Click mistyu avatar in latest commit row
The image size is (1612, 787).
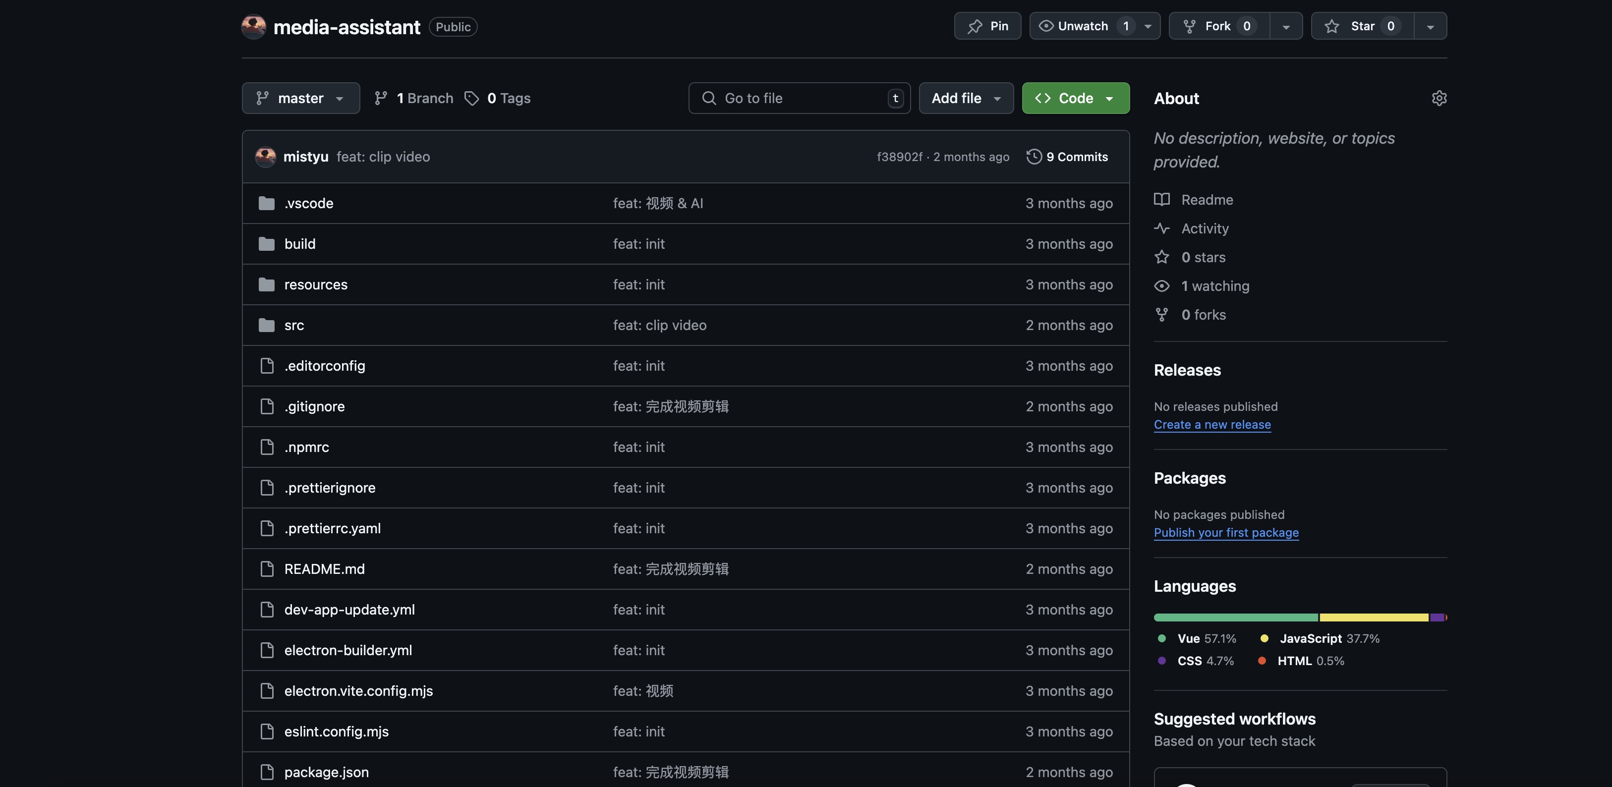[x=265, y=157]
